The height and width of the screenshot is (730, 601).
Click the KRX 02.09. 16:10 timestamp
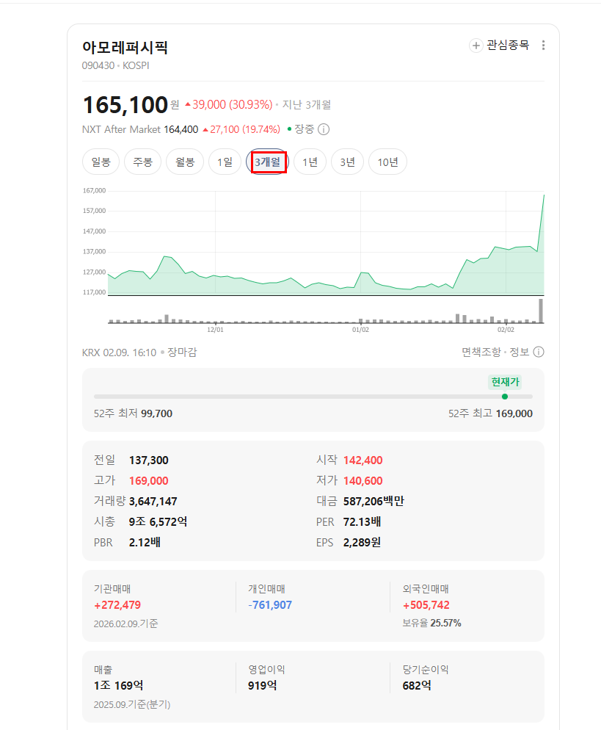point(119,353)
